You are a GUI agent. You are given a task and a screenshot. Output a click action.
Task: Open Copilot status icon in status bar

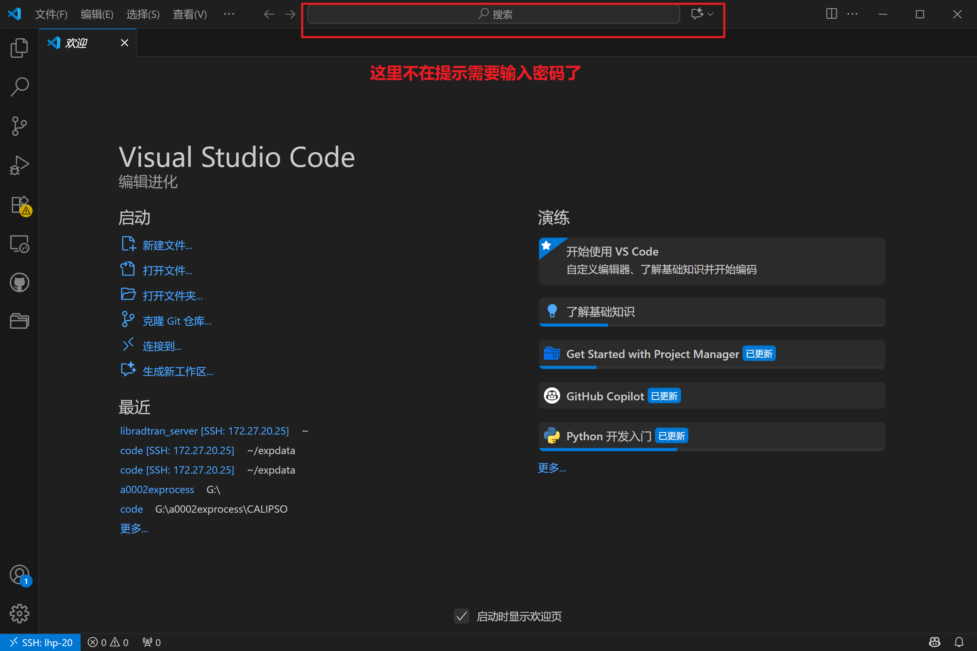click(935, 642)
